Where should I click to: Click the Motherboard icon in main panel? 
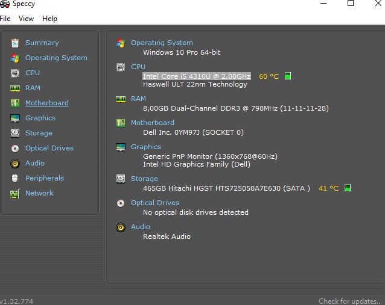[121, 123]
